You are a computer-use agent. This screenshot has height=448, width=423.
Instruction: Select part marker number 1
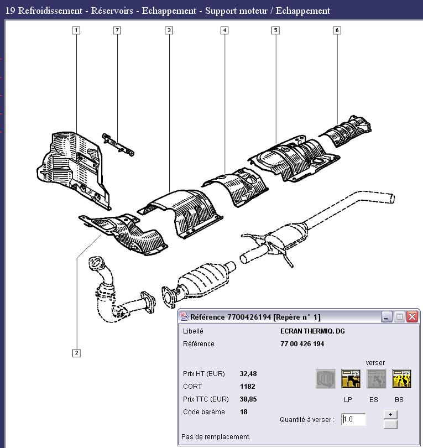click(76, 30)
